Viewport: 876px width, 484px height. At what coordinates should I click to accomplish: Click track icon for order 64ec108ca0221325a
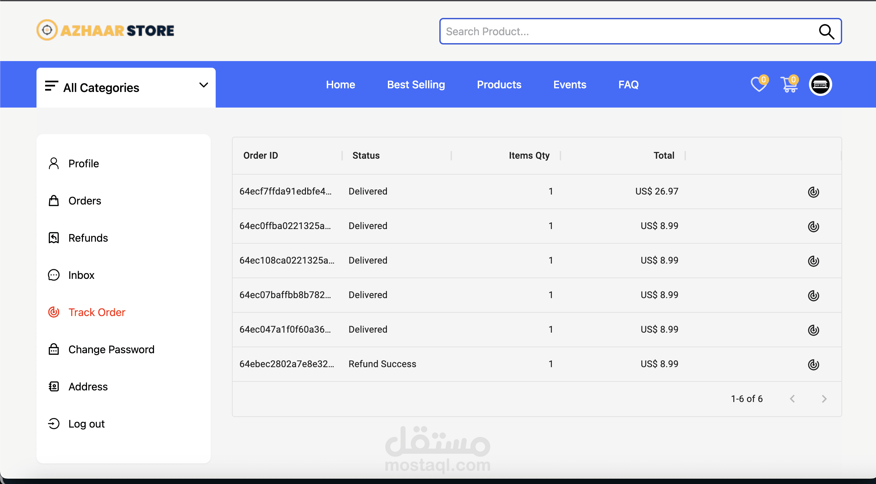813,261
